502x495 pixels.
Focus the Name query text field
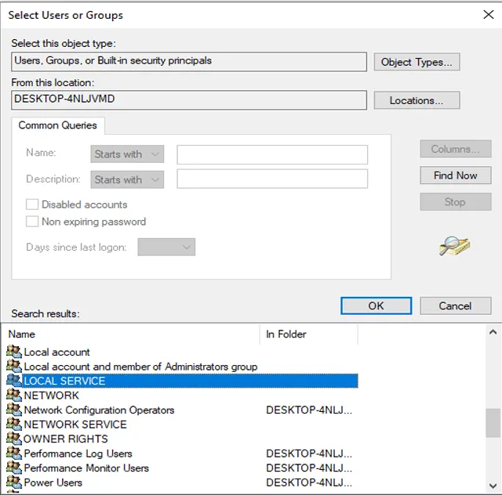coord(272,155)
